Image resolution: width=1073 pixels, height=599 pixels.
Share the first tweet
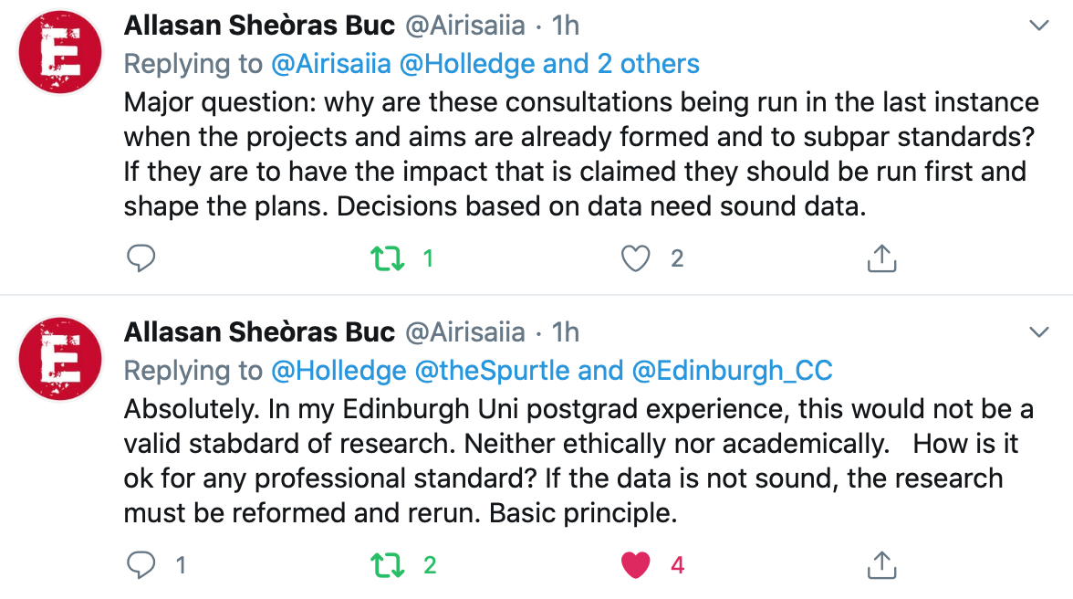(x=881, y=258)
